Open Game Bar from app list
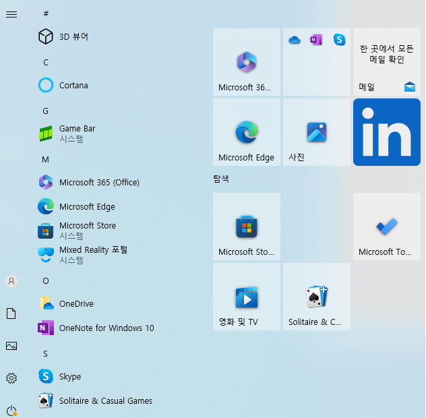The image size is (426, 418). tap(67, 133)
